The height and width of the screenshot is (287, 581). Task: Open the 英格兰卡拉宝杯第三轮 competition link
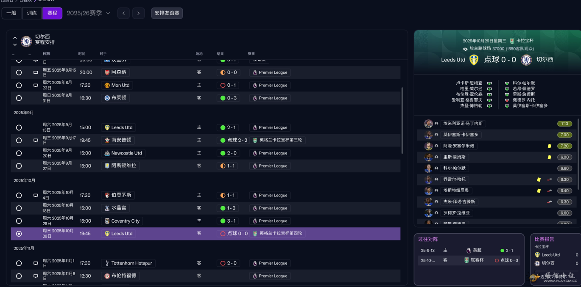point(278,140)
